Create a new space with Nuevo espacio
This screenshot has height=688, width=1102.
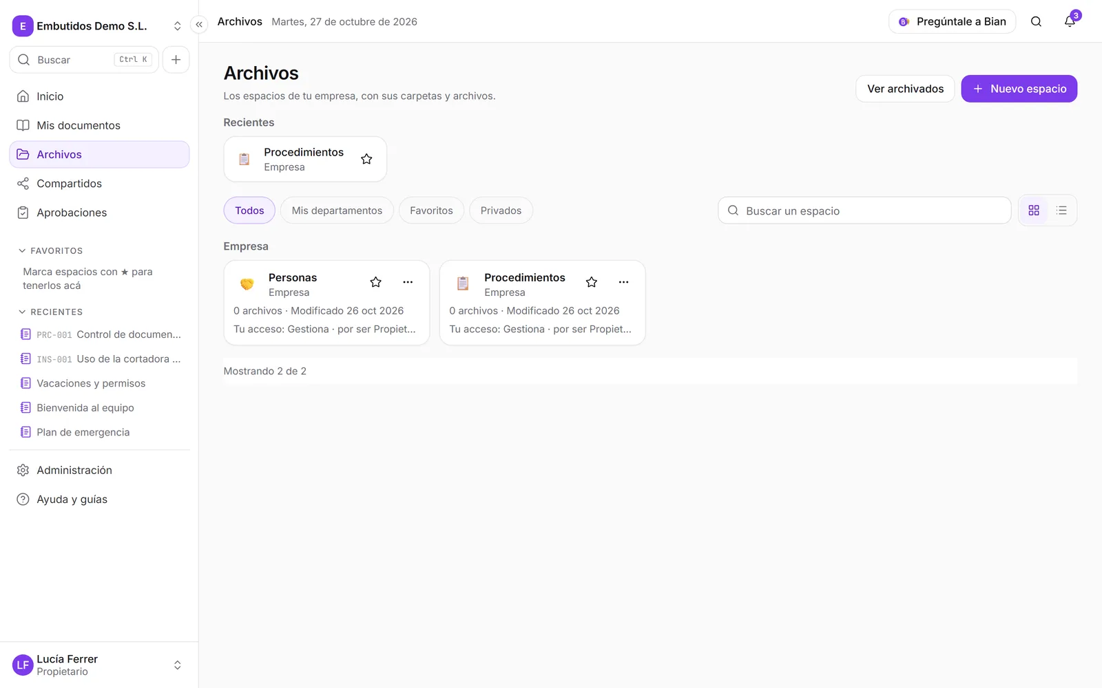(1019, 89)
